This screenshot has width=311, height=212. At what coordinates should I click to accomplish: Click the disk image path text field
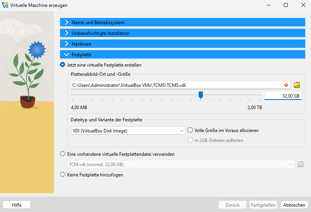[x=176, y=85]
